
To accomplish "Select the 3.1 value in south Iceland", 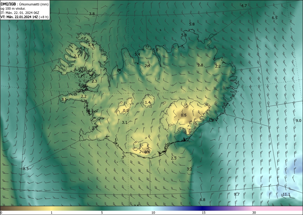I will (x=125, y=123).
